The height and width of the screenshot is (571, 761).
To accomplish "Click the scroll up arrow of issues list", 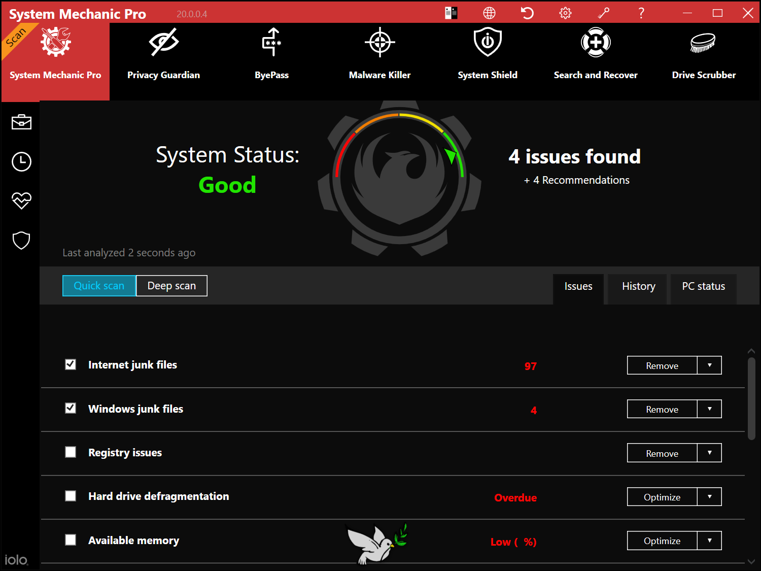I will [x=751, y=351].
